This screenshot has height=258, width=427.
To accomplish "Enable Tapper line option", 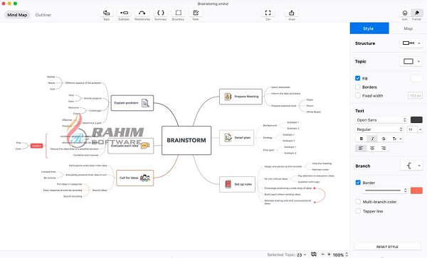I will [358, 211].
